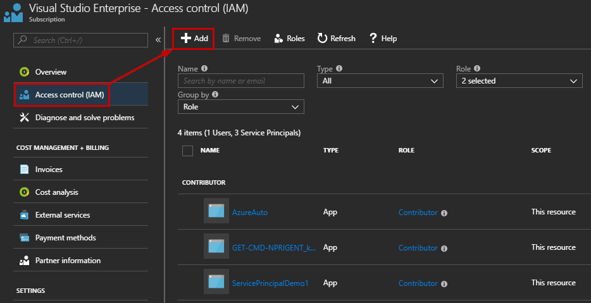Open the ServicePrincipalDemo1 link
This screenshot has width=591, height=303.
click(x=270, y=283)
